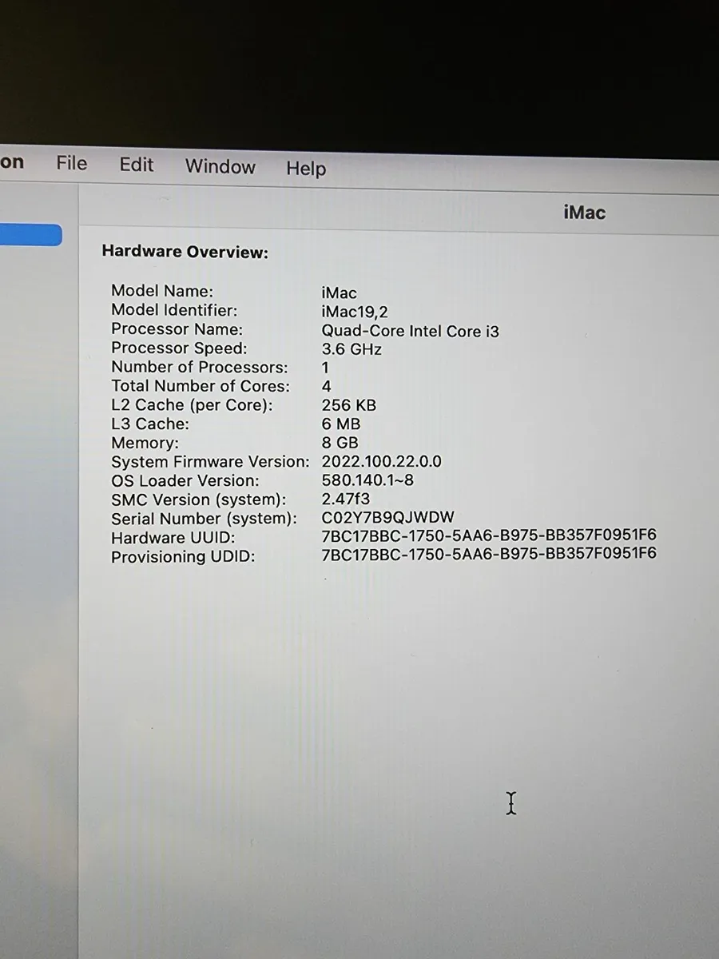719x959 pixels.
Task: Select the highlighted blue sidebar item
Action: point(30,234)
